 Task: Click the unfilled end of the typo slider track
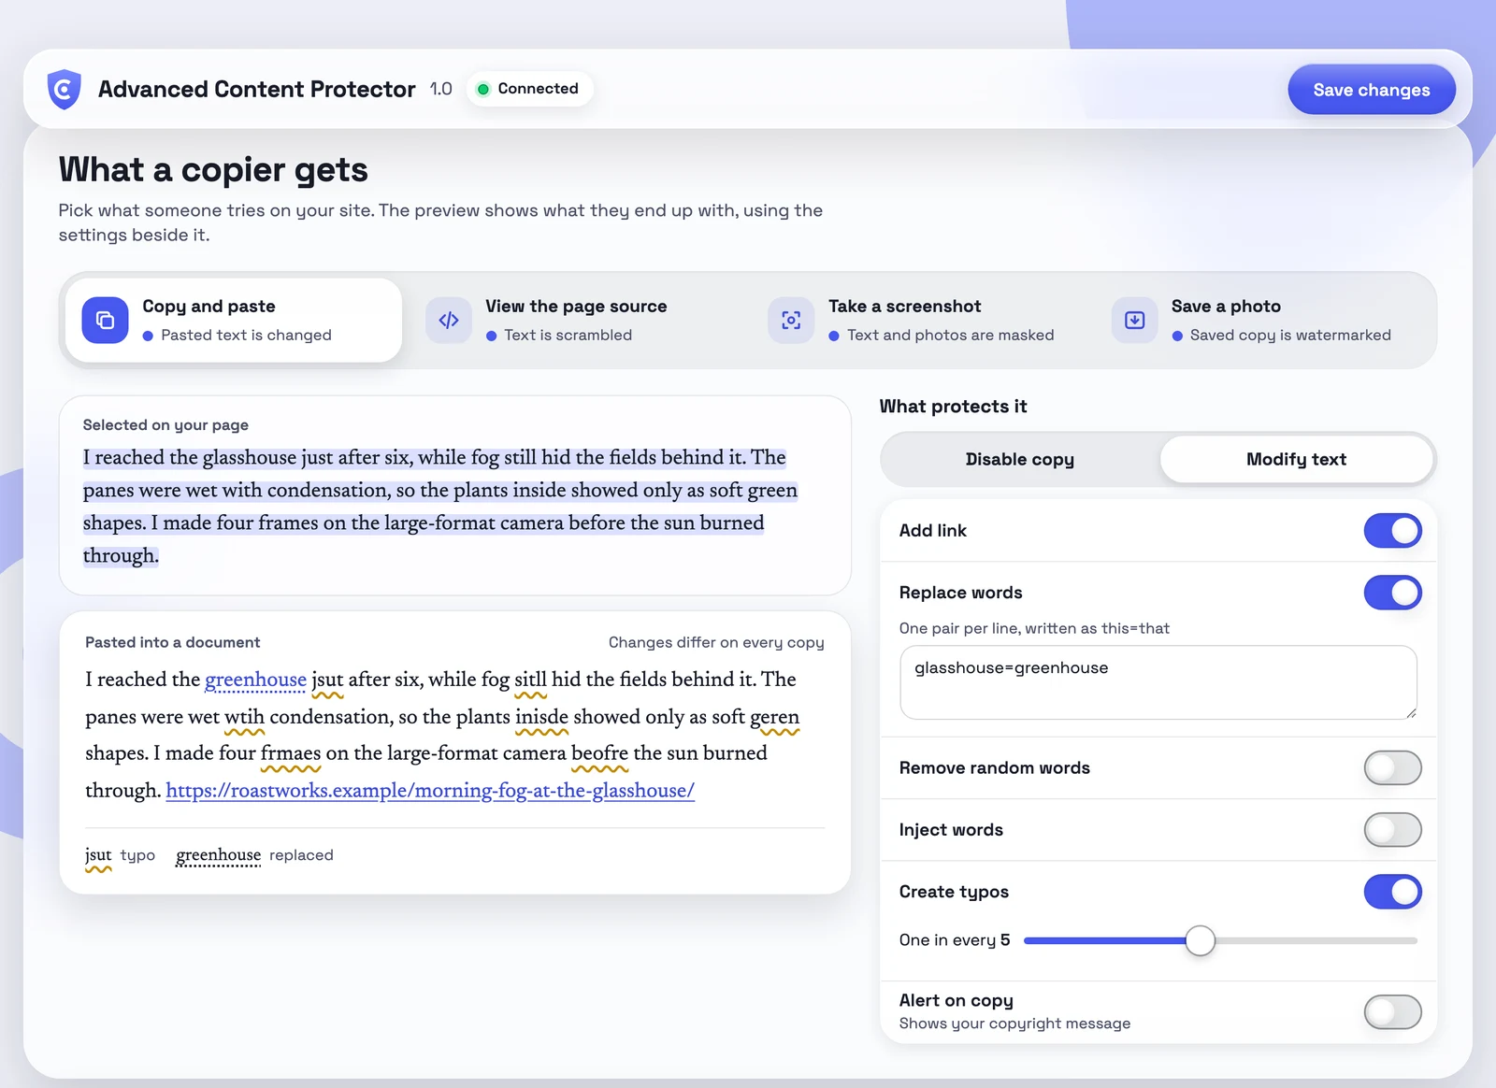click(x=1316, y=940)
